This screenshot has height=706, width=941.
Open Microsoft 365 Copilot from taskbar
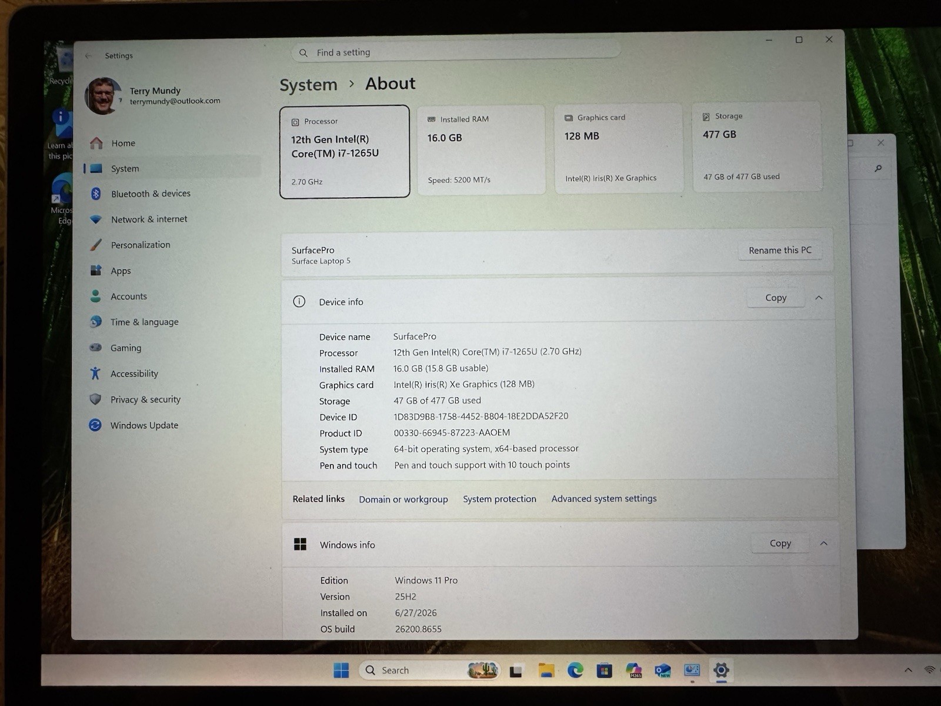tap(633, 670)
